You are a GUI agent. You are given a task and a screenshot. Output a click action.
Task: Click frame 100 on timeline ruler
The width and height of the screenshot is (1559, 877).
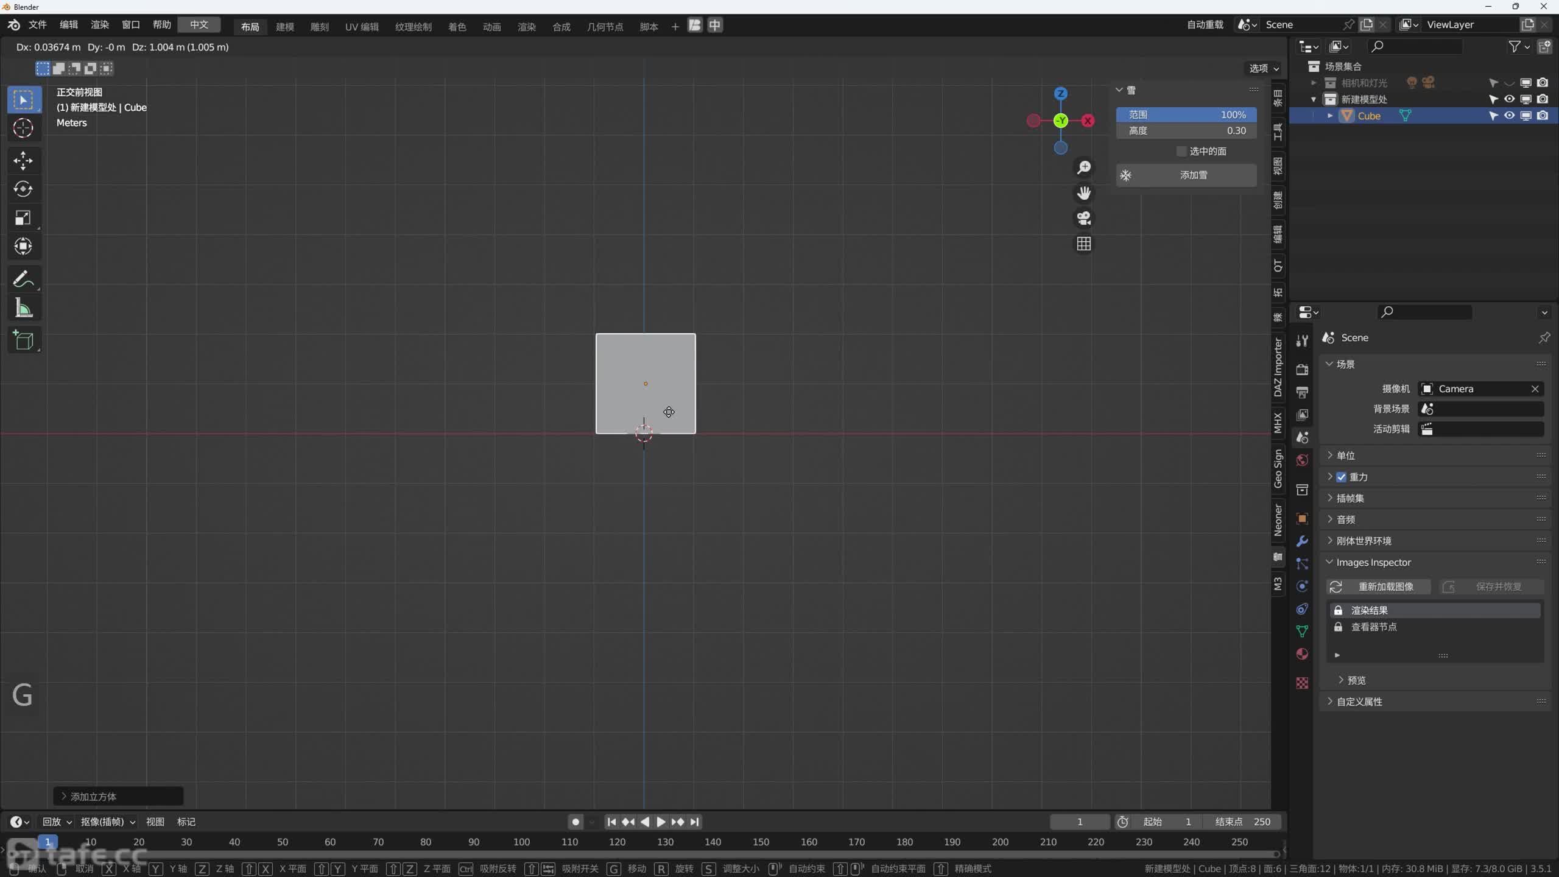(x=521, y=842)
